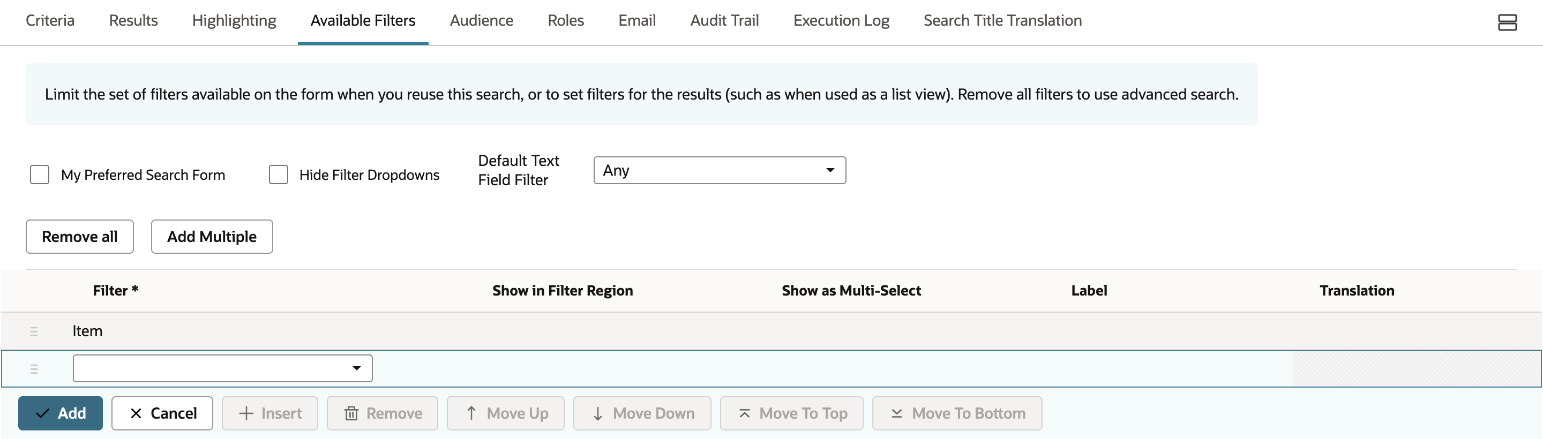
Task: Select the Item filter row
Action: click(771, 331)
